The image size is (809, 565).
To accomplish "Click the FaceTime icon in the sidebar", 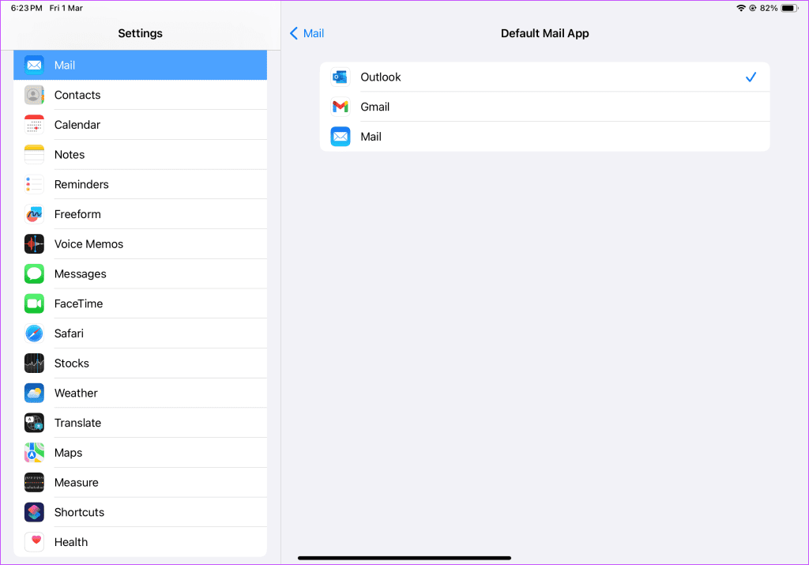I will pyautogui.click(x=34, y=303).
